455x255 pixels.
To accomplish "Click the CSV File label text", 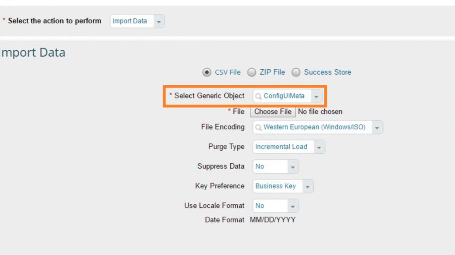I will tap(227, 72).
